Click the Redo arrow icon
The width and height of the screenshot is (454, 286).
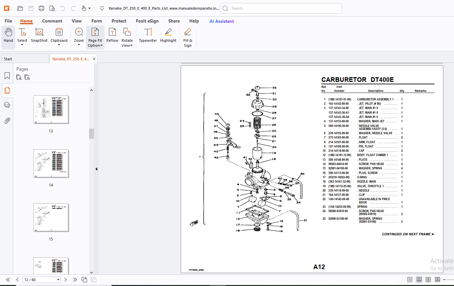(x=73, y=8)
